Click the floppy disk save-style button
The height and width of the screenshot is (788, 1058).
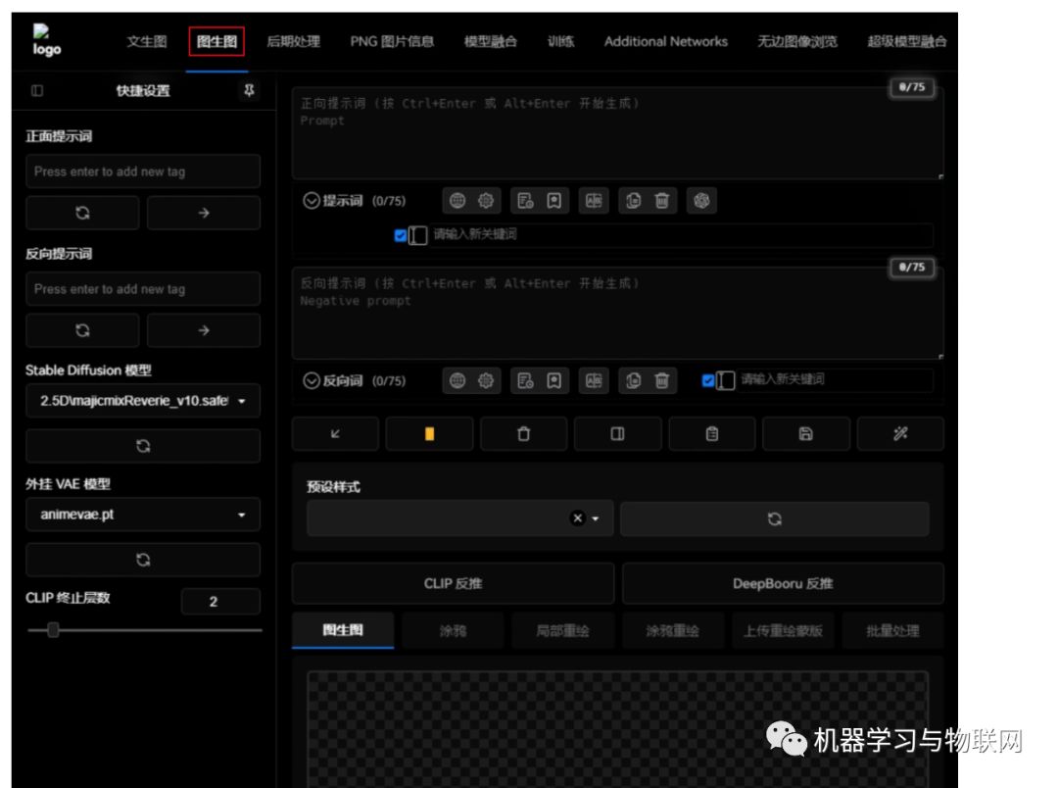point(805,433)
